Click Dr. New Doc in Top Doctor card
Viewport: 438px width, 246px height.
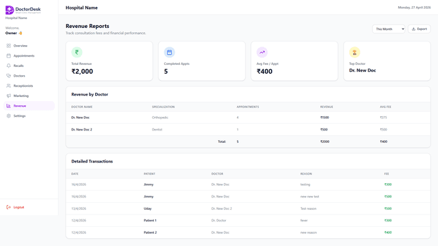pos(362,70)
